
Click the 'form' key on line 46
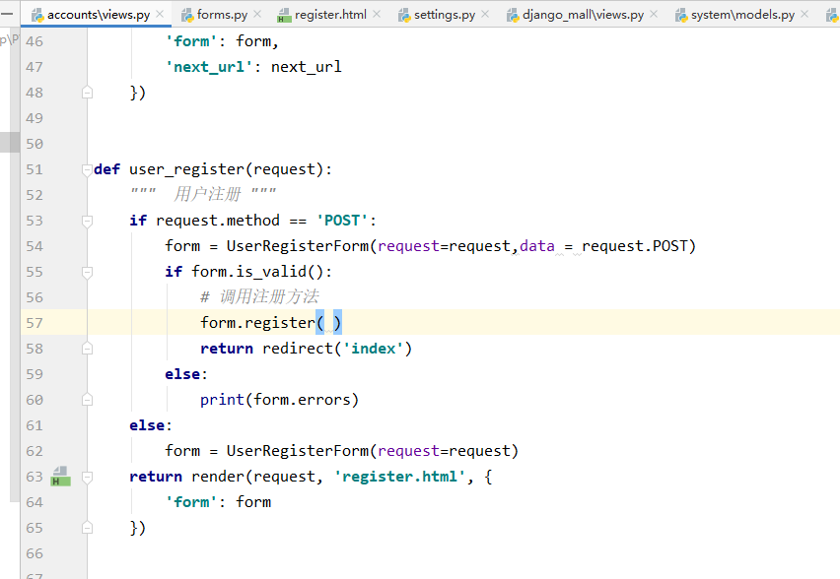point(190,41)
